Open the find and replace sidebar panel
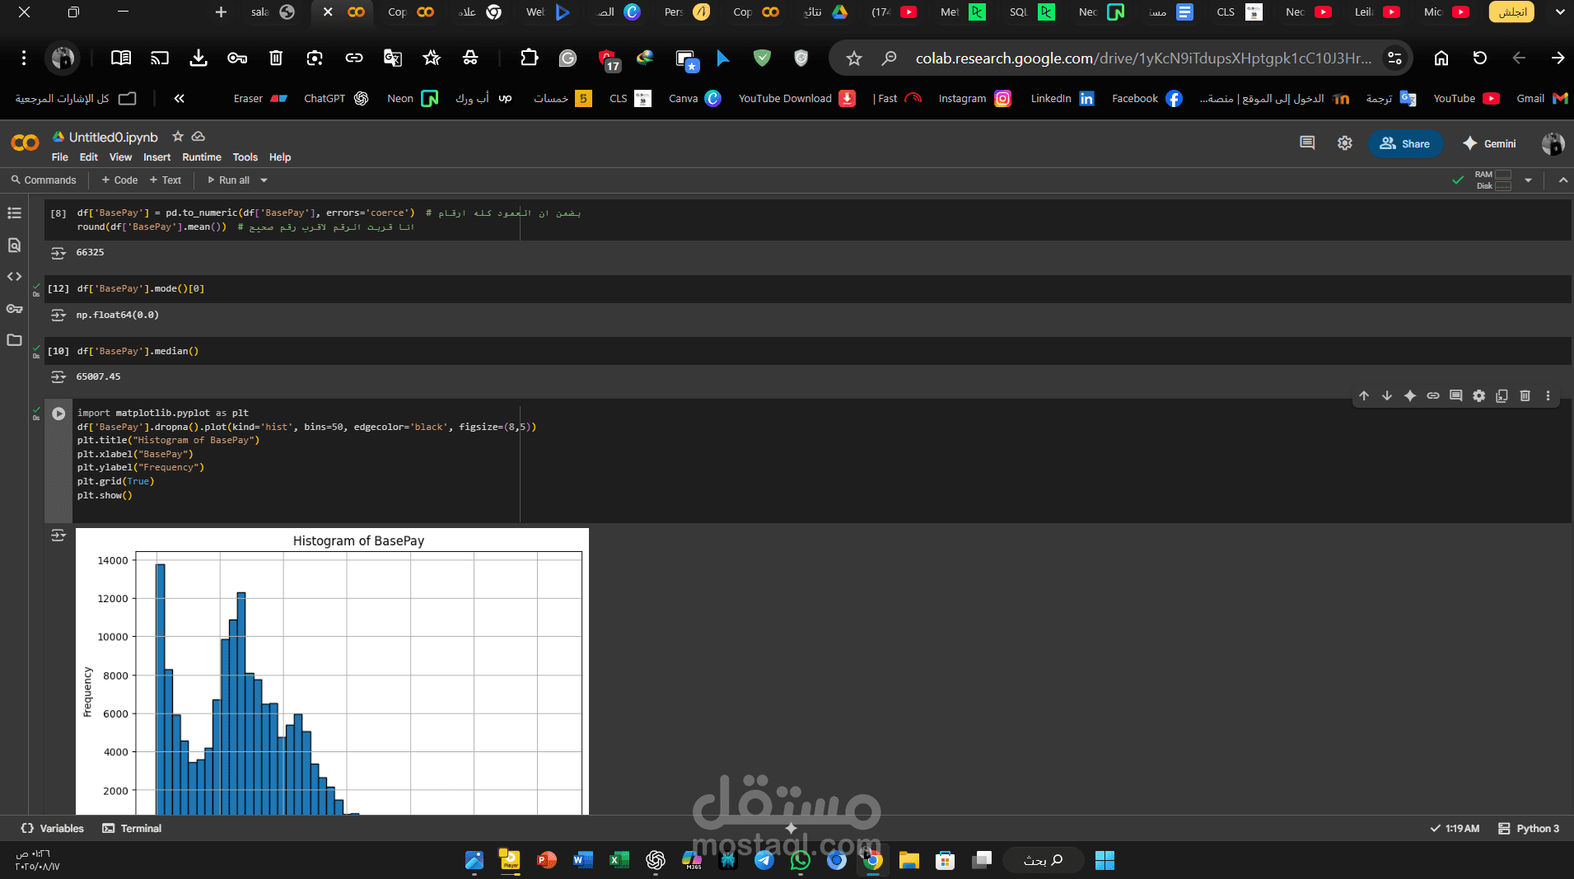 click(x=14, y=245)
